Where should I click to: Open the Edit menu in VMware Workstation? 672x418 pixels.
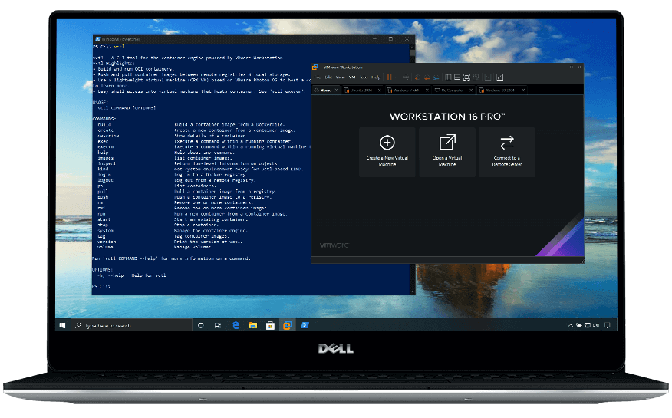coord(328,77)
